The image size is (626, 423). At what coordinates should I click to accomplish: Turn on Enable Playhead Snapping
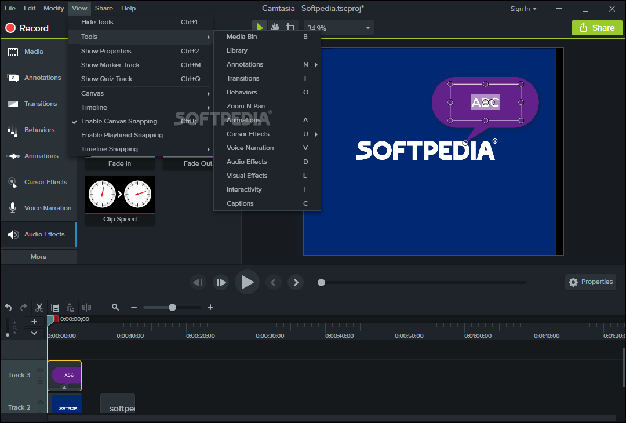[122, 135]
